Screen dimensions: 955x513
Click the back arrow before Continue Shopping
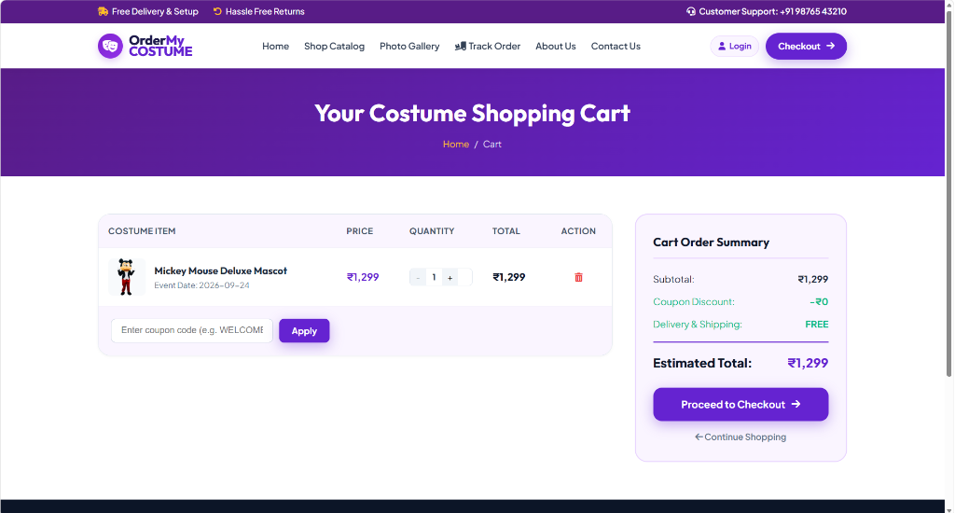click(699, 437)
